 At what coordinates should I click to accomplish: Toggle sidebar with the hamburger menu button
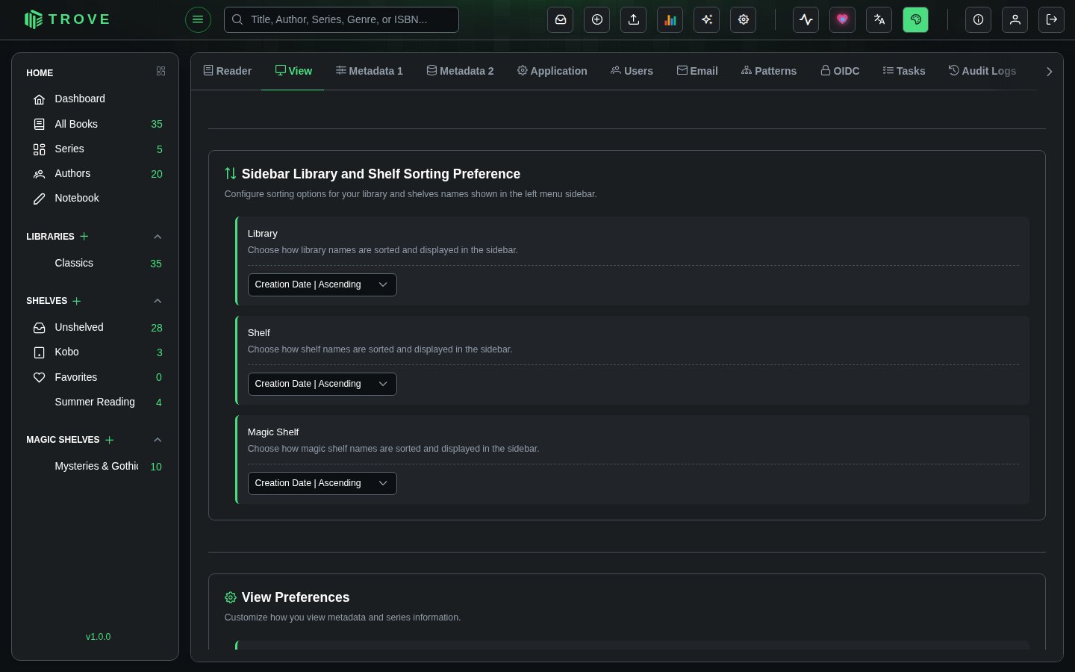point(198,19)
